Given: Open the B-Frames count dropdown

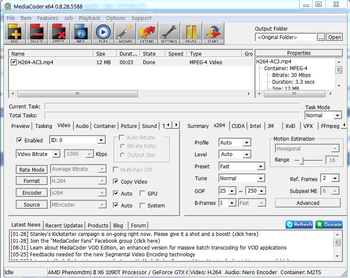Looking at the screenshot, I should [227, 203].
